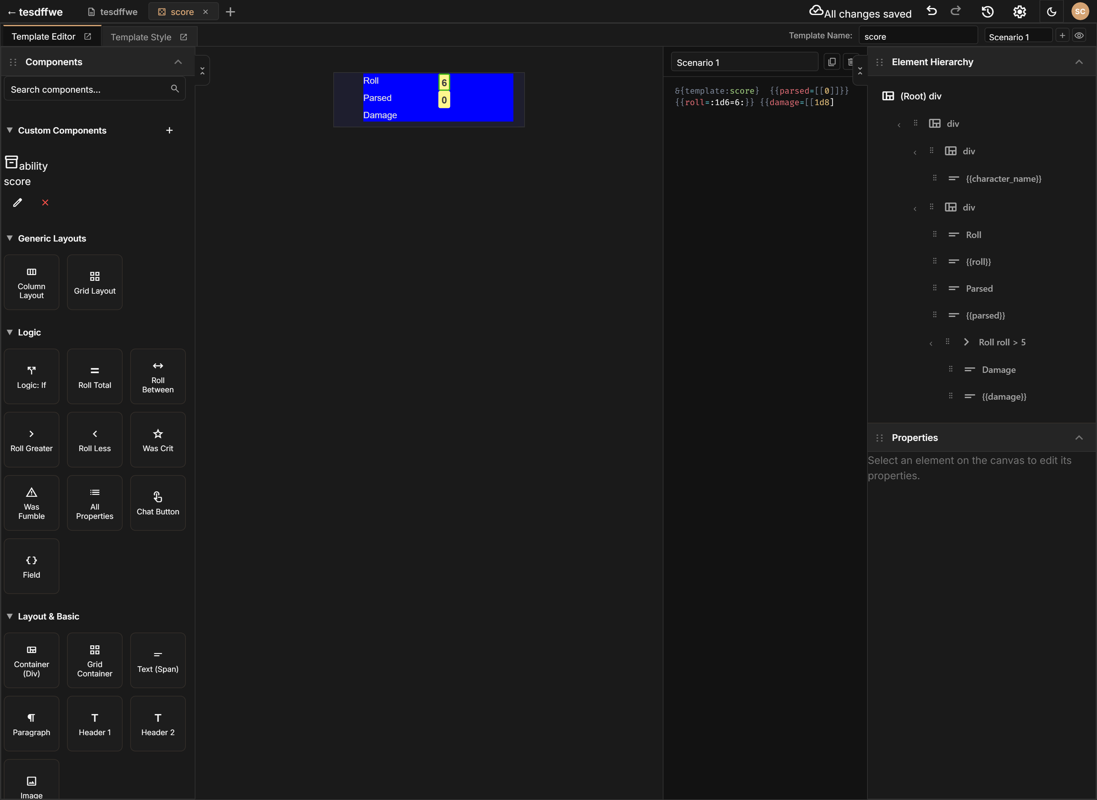The image size is (1097, 800).
Task: Remove ability score component via red X
Action: click(45, 203)
